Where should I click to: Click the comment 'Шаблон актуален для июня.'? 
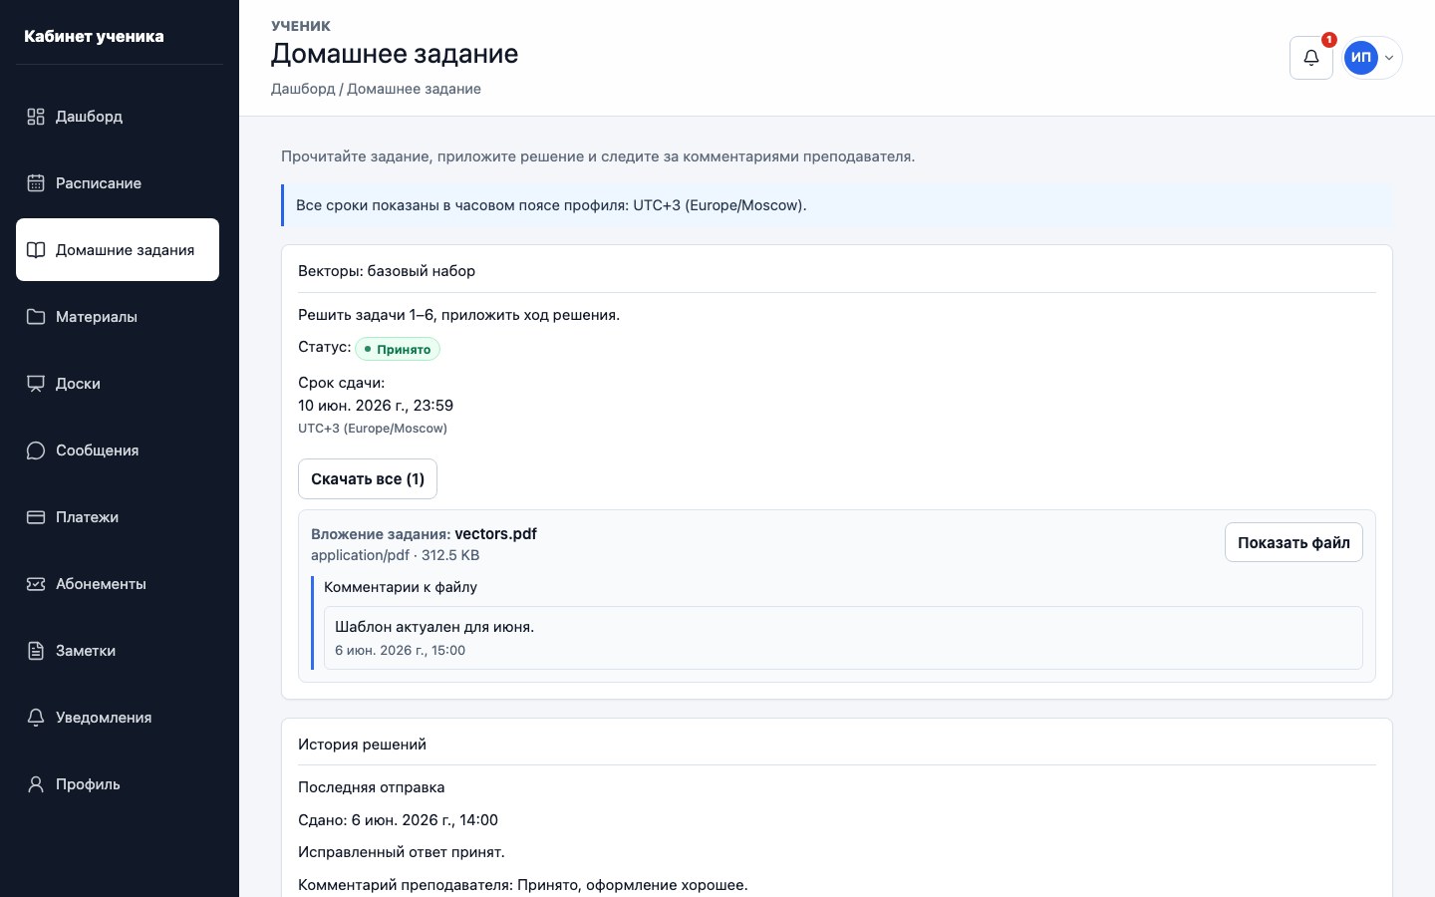coord(434,627)
